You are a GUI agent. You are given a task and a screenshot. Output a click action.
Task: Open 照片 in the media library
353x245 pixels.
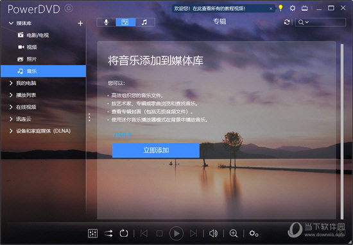click(27, 59)
